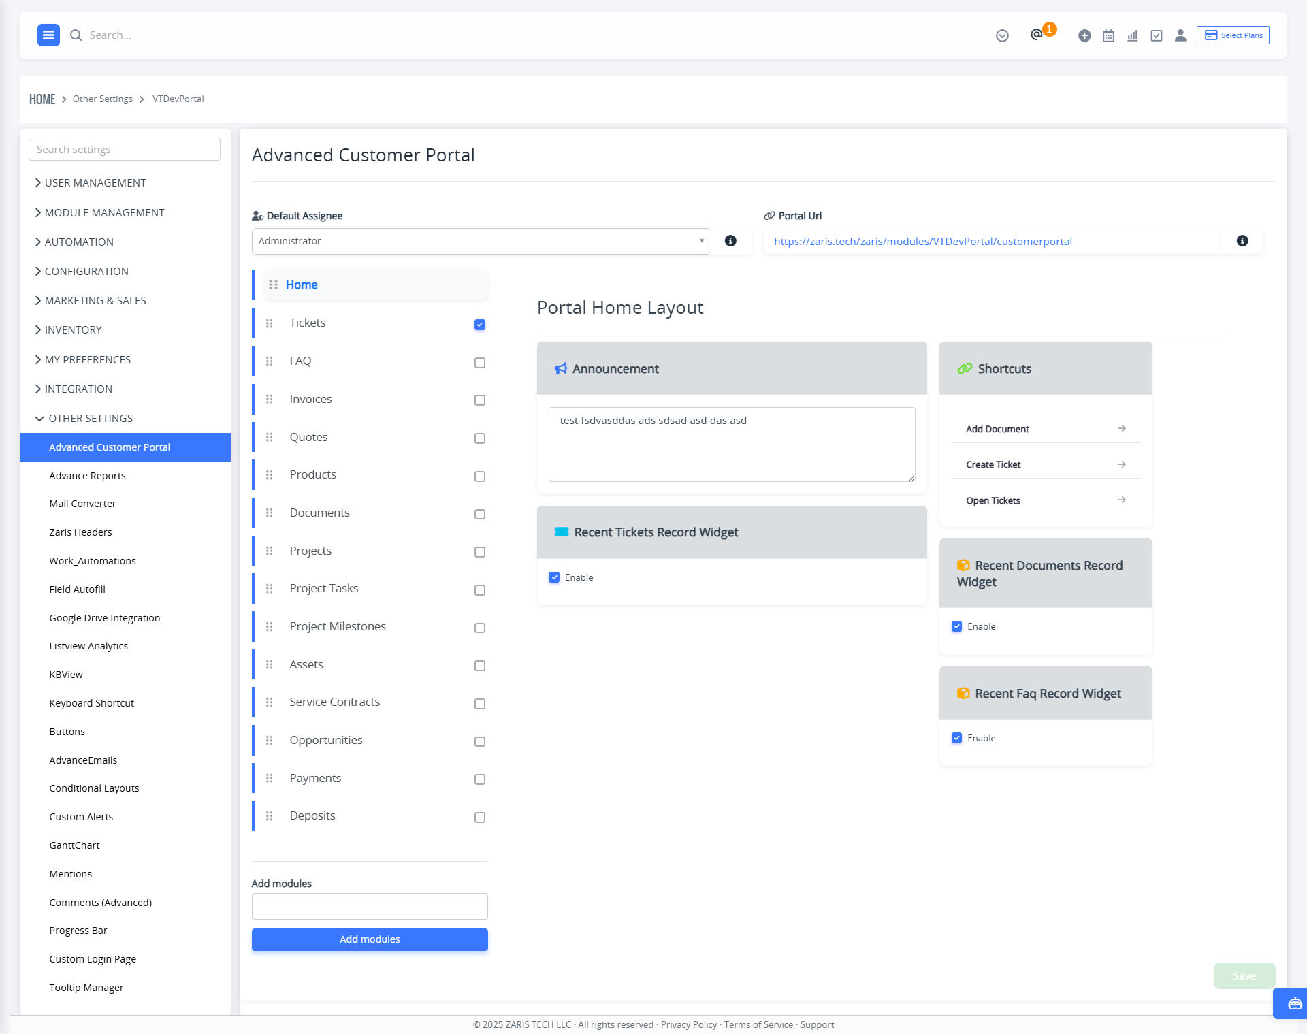Grab drag handle for Documents row
Image resolution: width=1307 pixels, height=1034 pixels.
point(270,513)
